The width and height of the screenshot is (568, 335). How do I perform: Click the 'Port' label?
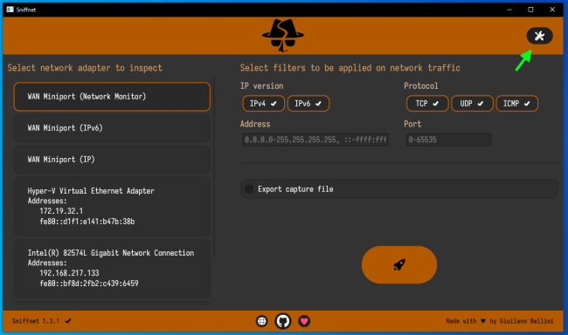[x=412, y=124]
